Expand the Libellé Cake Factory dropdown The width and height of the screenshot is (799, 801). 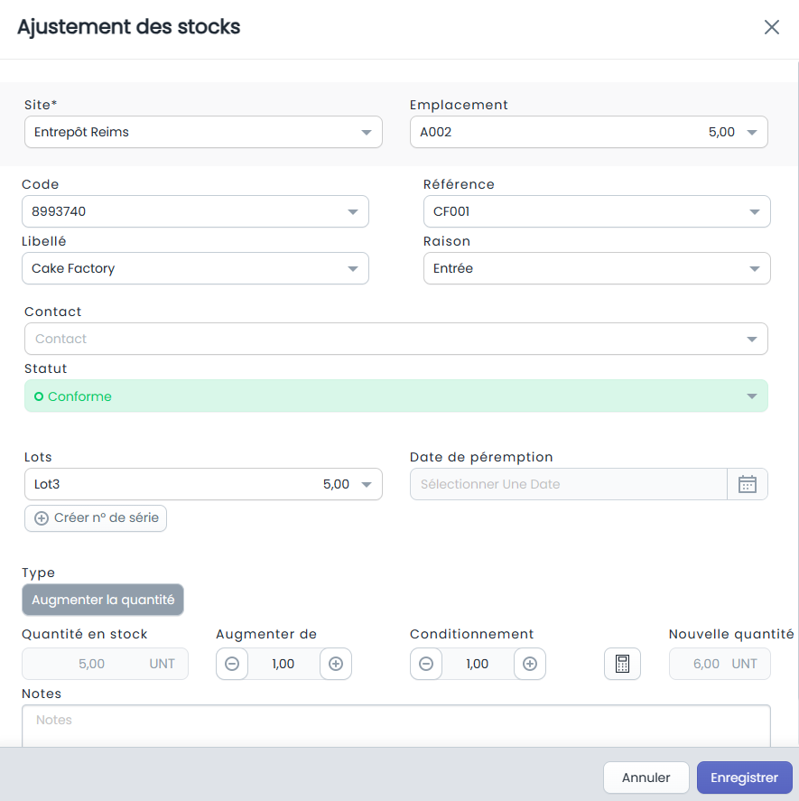point(195,268)
